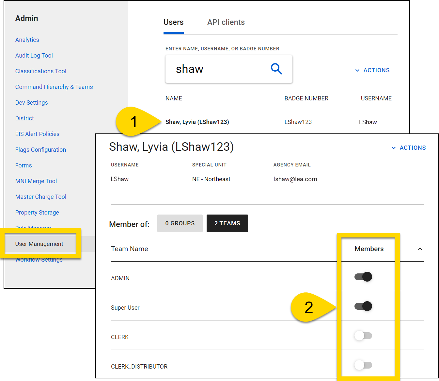
Task: Open the MNI Merge Tool
Action: [x=36, y=181]
